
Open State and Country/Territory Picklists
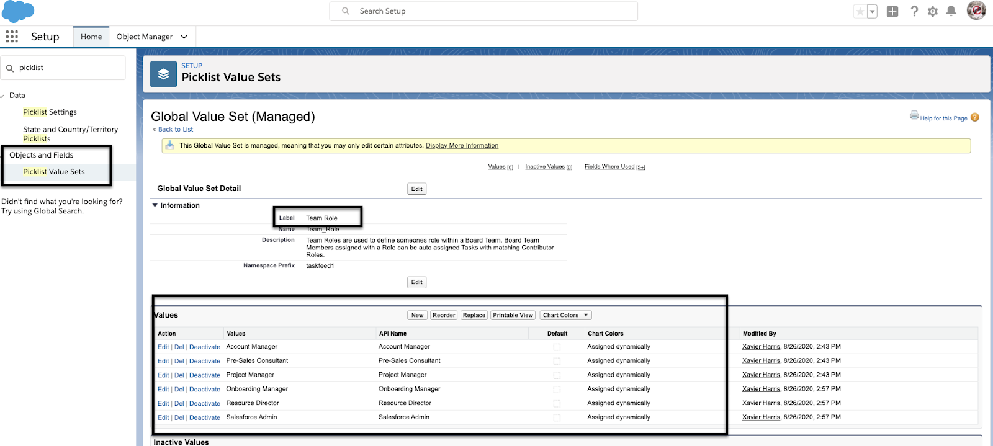[x=70, y=134]
